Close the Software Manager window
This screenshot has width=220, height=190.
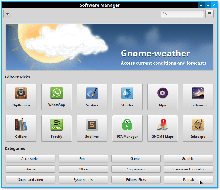click(x=214, y=5)
